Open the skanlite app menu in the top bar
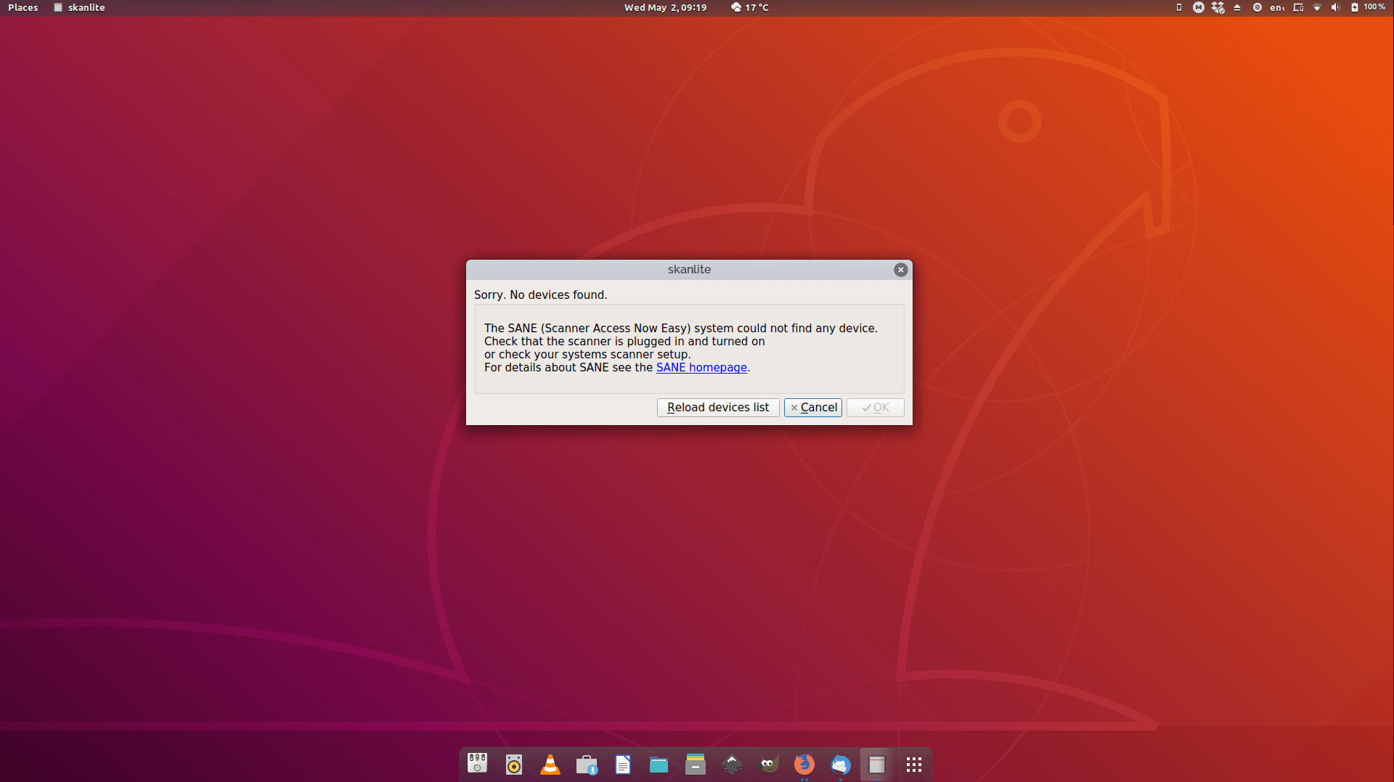 tap(79, 8)
